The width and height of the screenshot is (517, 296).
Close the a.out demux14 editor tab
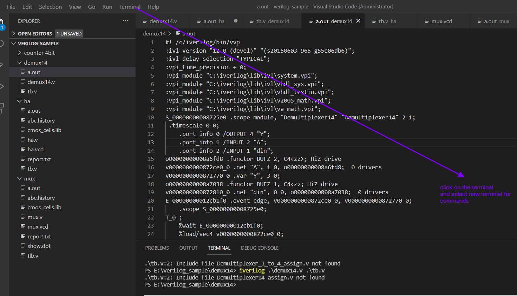[x=358, y=21]
